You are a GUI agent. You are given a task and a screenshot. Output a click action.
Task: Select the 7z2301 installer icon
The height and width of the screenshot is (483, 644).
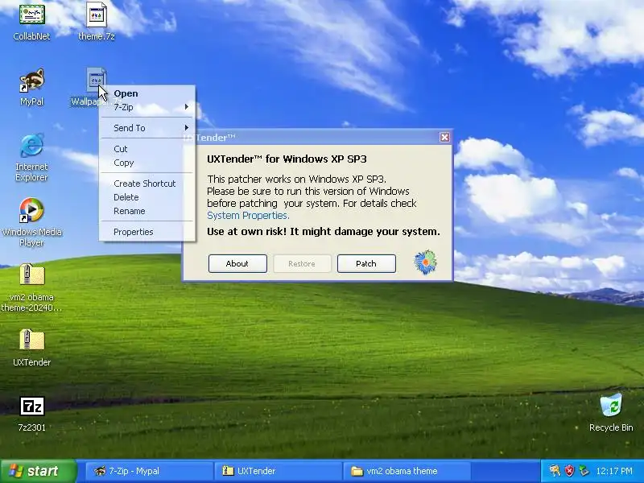coord(31,407)
